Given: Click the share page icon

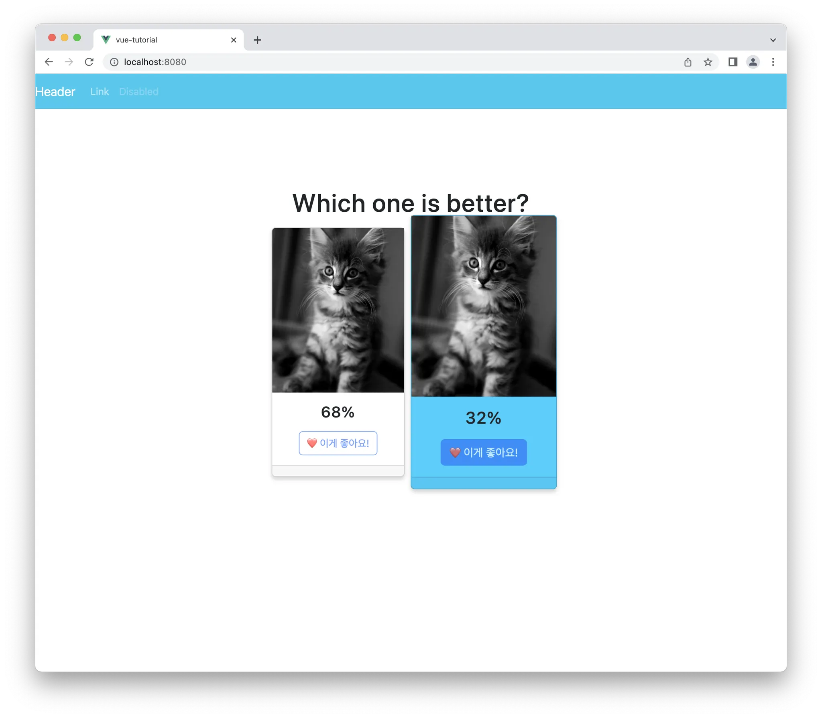Looking at the screenshot, I should pos(688,62).
